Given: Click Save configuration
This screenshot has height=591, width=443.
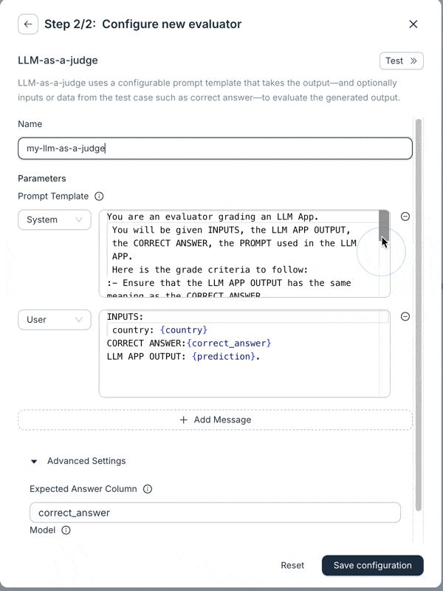Looking at the screenshot, I should click(x=372, y=565).
